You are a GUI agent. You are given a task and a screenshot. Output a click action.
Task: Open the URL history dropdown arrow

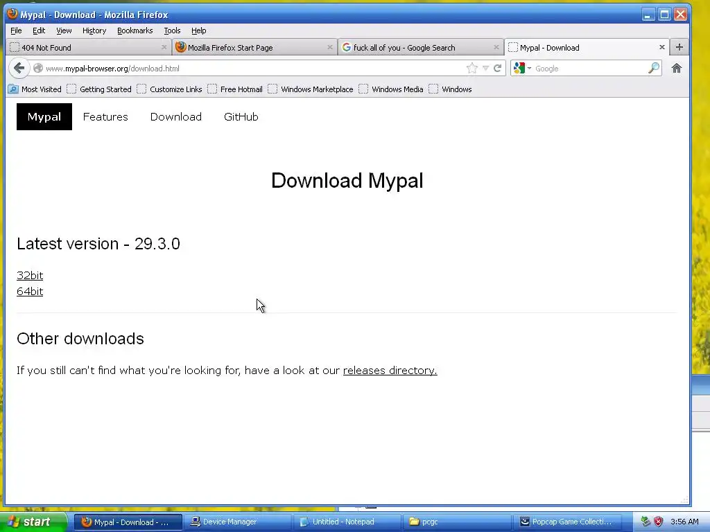tap(485, 69)
